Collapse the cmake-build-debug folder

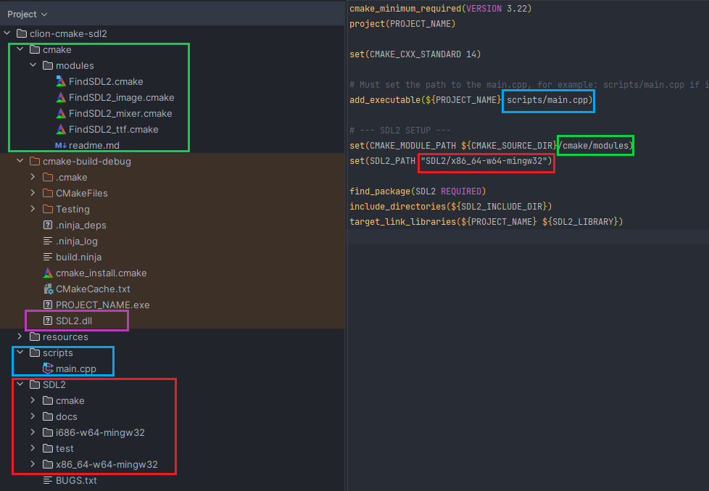pyautogui.click(x=20, y=161)
